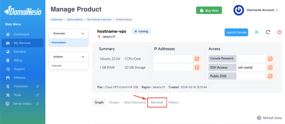Screen dimensions: 285x124
Task: Click the hostname-vps title
Action: pos(112,31)
